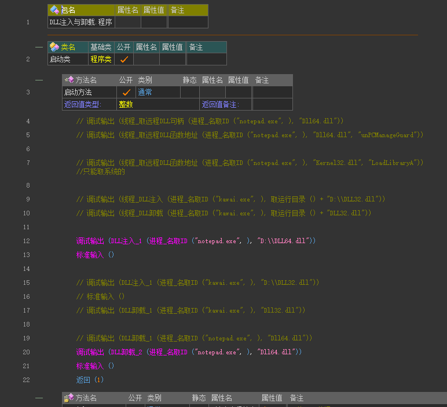Click the 备注 header of the bottom method table
Image resolution: width=447 pixels, height=407 pixels.
(296, 398)
